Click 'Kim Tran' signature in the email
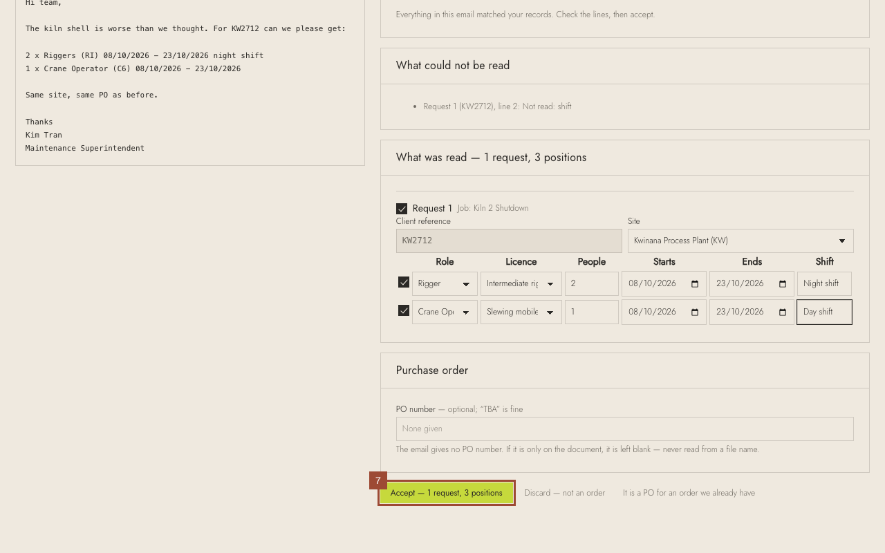This screenshot has width=885, height=553. coord(44,135)
